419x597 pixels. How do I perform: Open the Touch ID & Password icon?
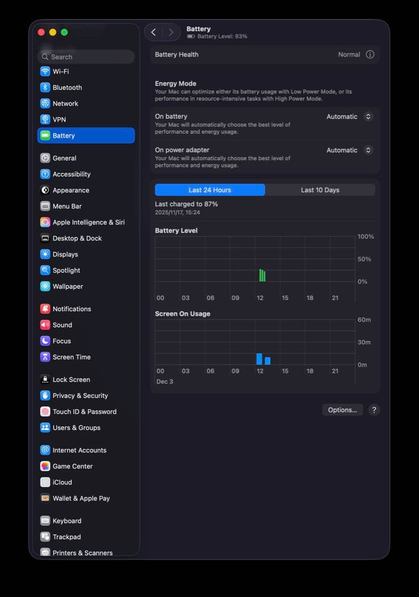(45, 412)
